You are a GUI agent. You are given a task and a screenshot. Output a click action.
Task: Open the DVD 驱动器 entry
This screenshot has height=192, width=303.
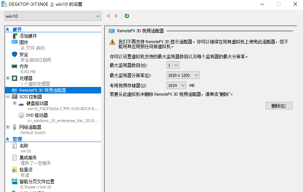pos(37,115)
